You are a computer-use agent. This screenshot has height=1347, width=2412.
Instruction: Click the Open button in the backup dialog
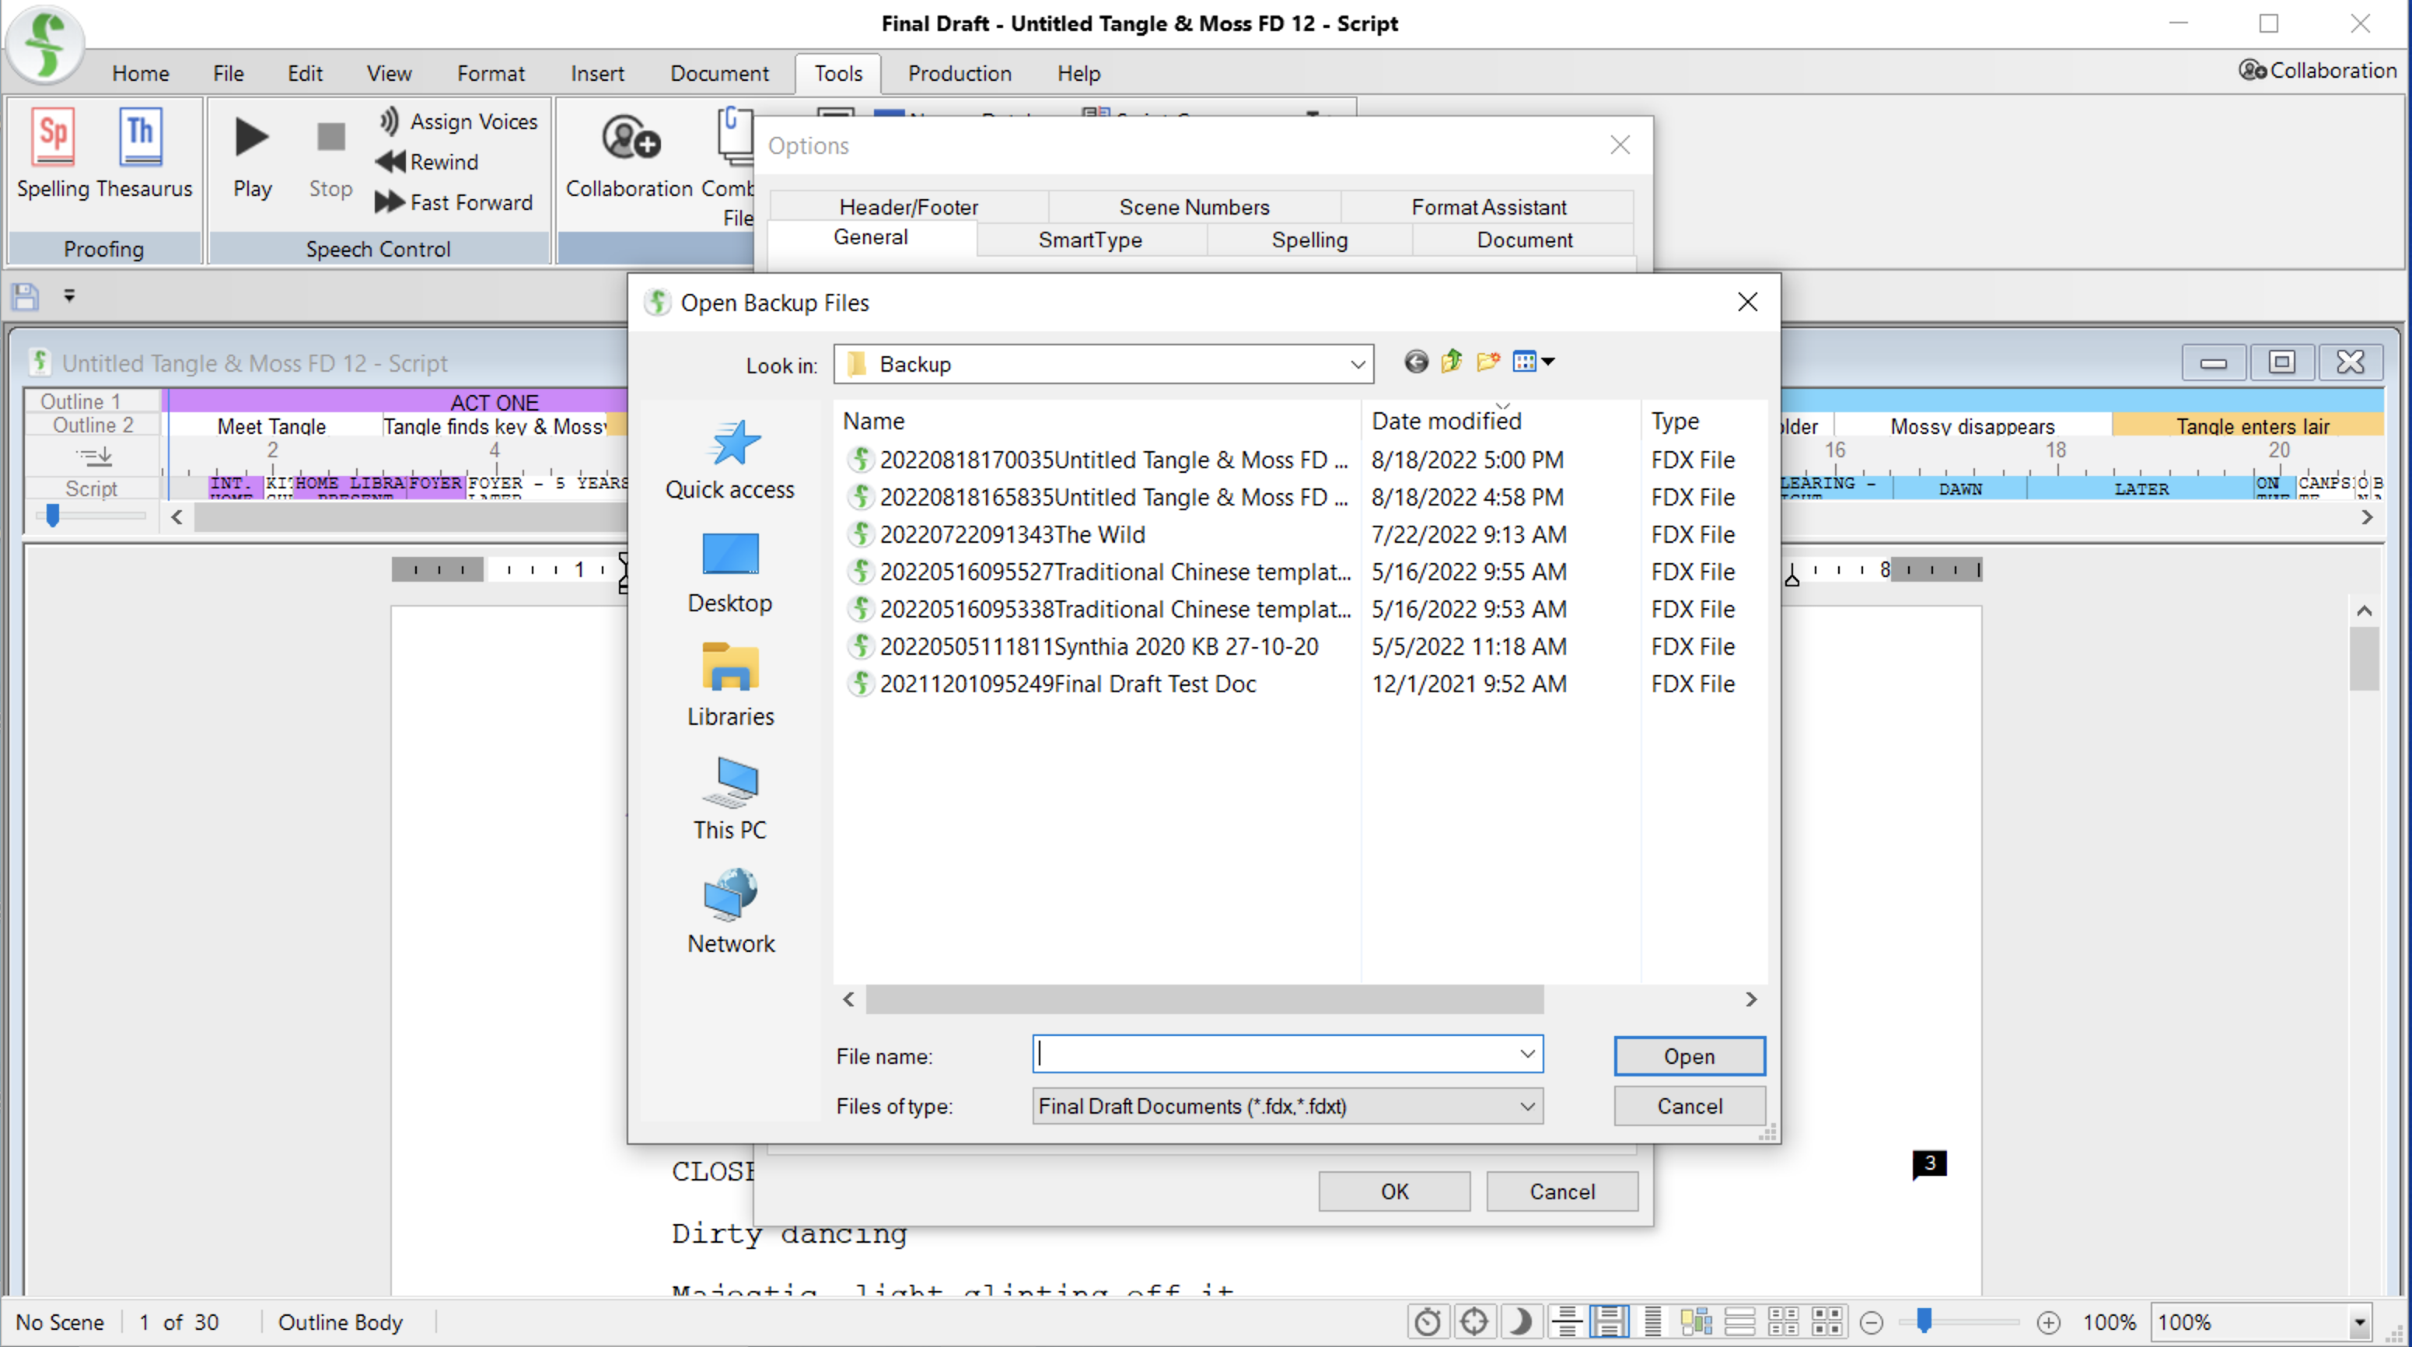pos(1688,1055)
